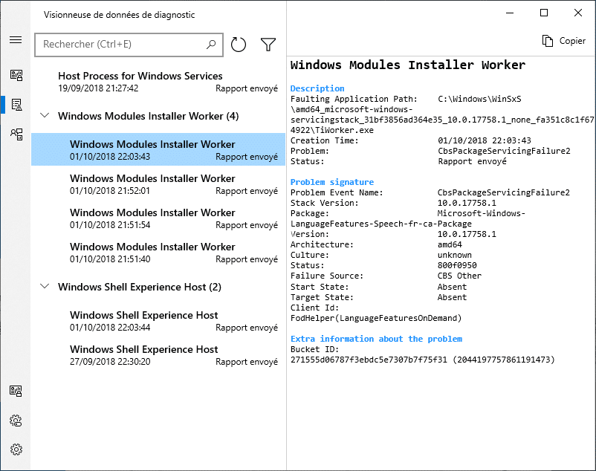
Task: Click the Copier button
Action: 564,41
